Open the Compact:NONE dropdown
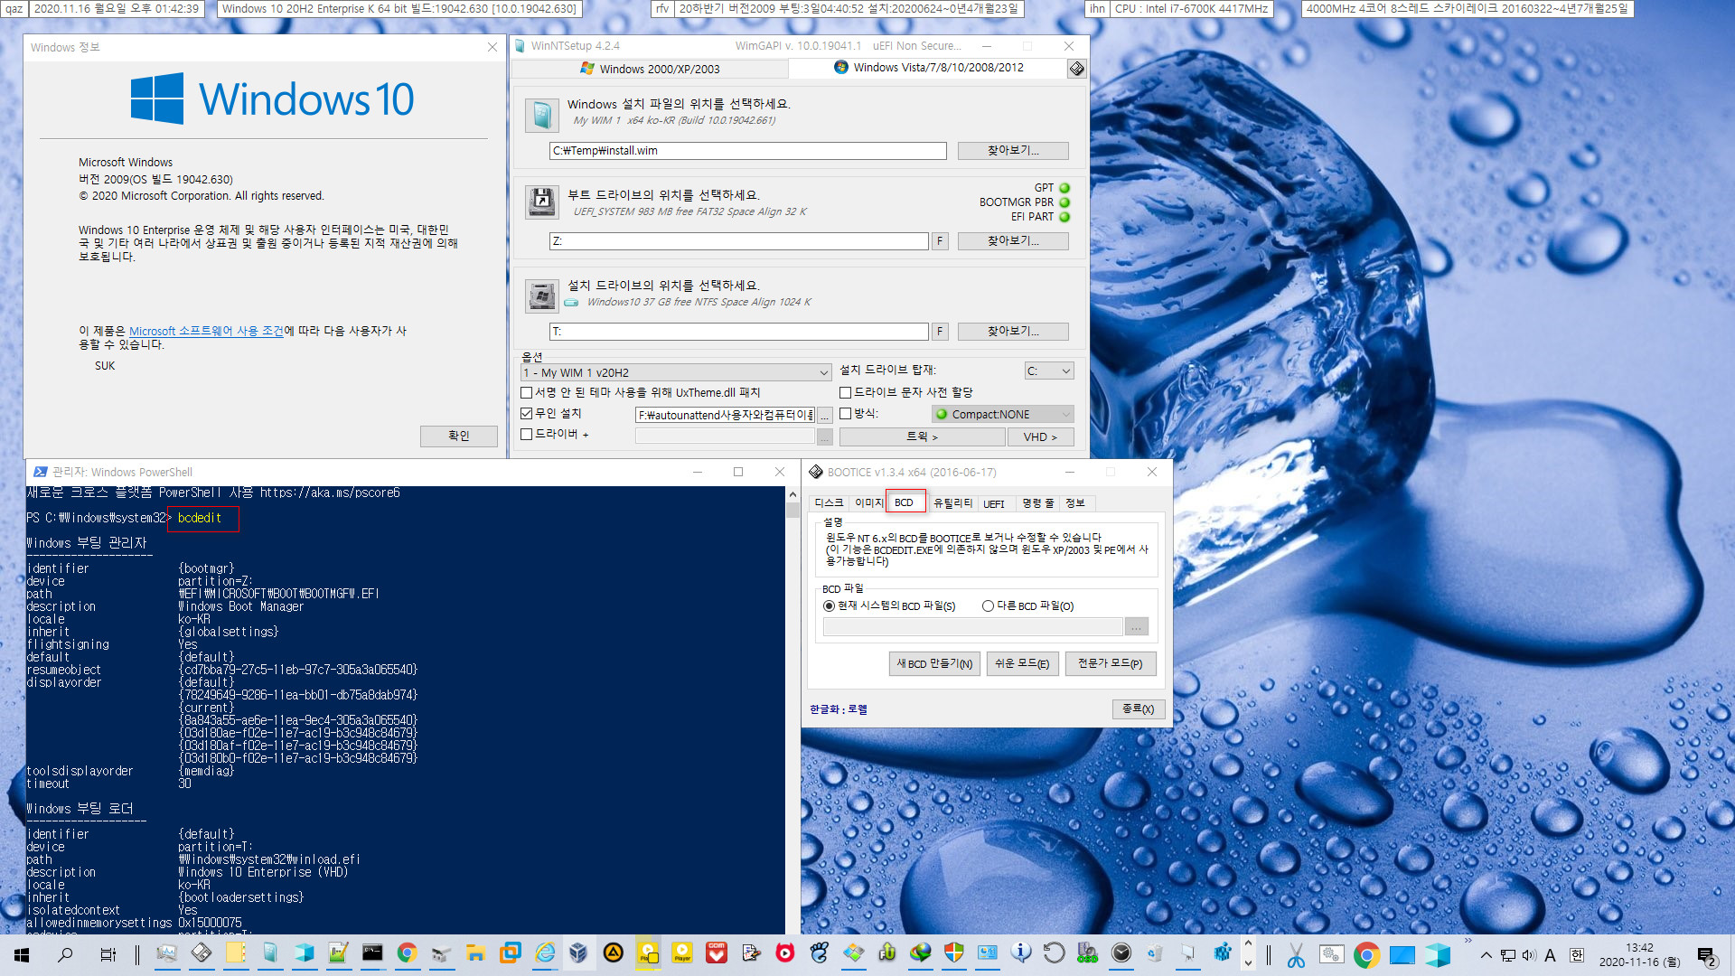Screen dimensions: 1735x976 pos(1002,414)
